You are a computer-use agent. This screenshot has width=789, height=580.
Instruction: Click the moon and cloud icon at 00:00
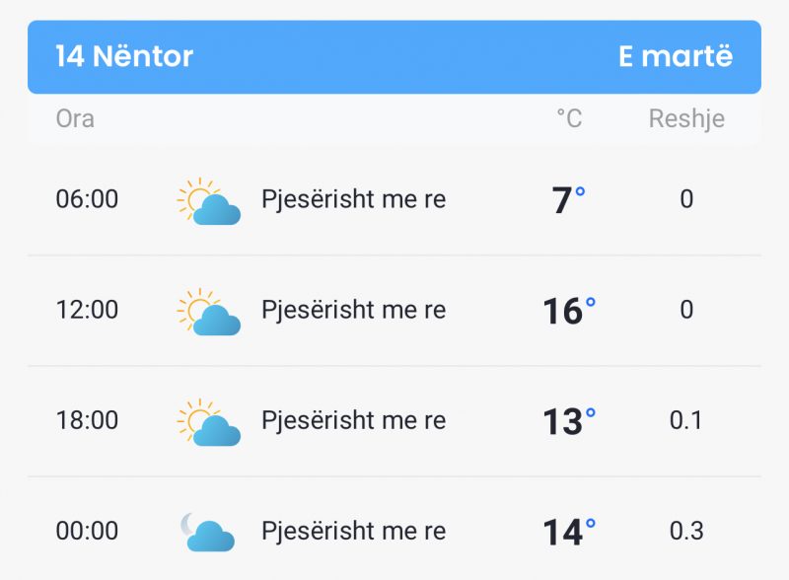click(207, 533)
